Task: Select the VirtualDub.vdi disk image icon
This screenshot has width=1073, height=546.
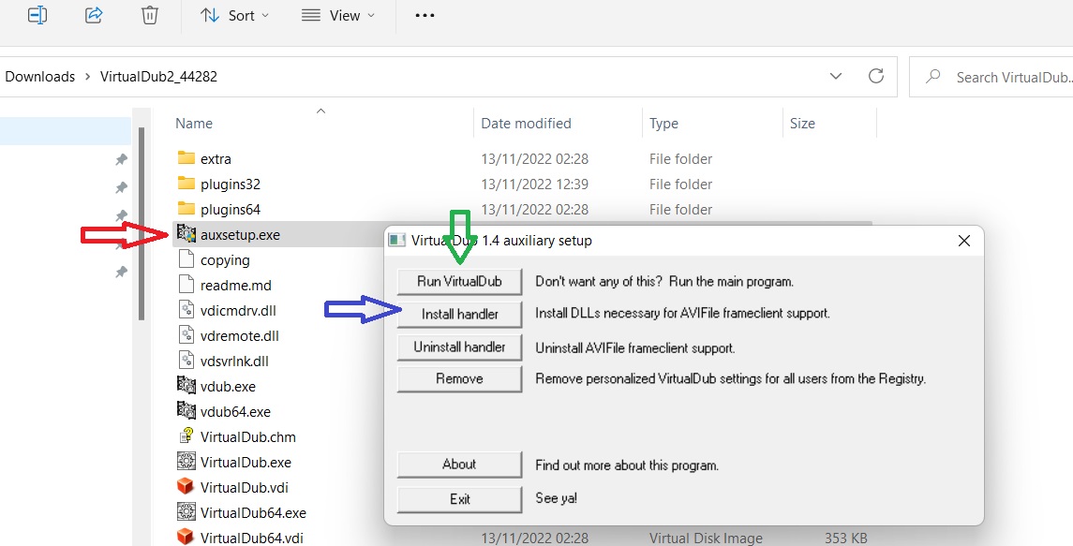Action: pyautogui.click(x=186, y=487)
